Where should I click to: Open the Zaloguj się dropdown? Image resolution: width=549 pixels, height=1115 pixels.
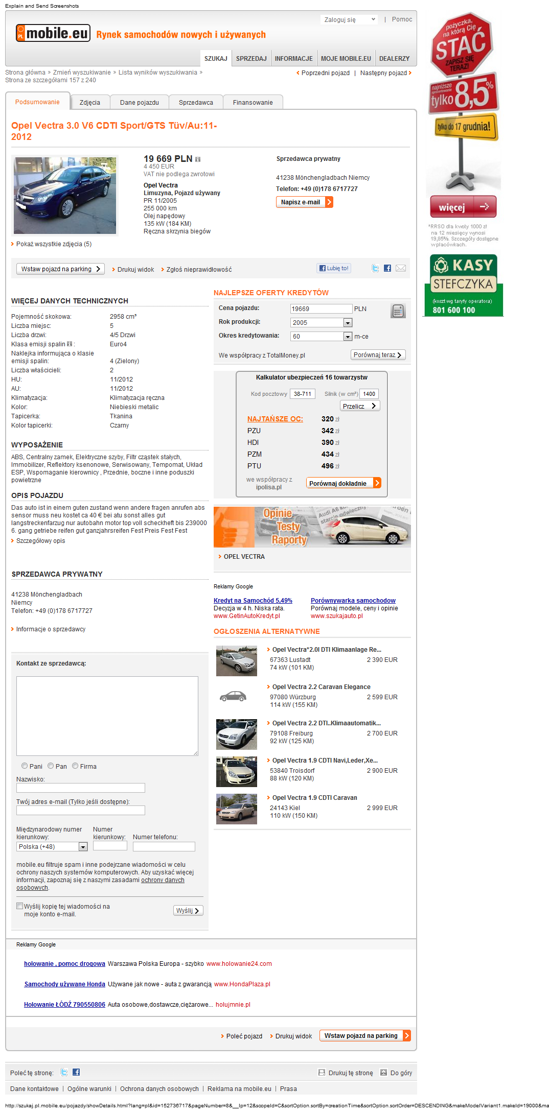(350, 19)
